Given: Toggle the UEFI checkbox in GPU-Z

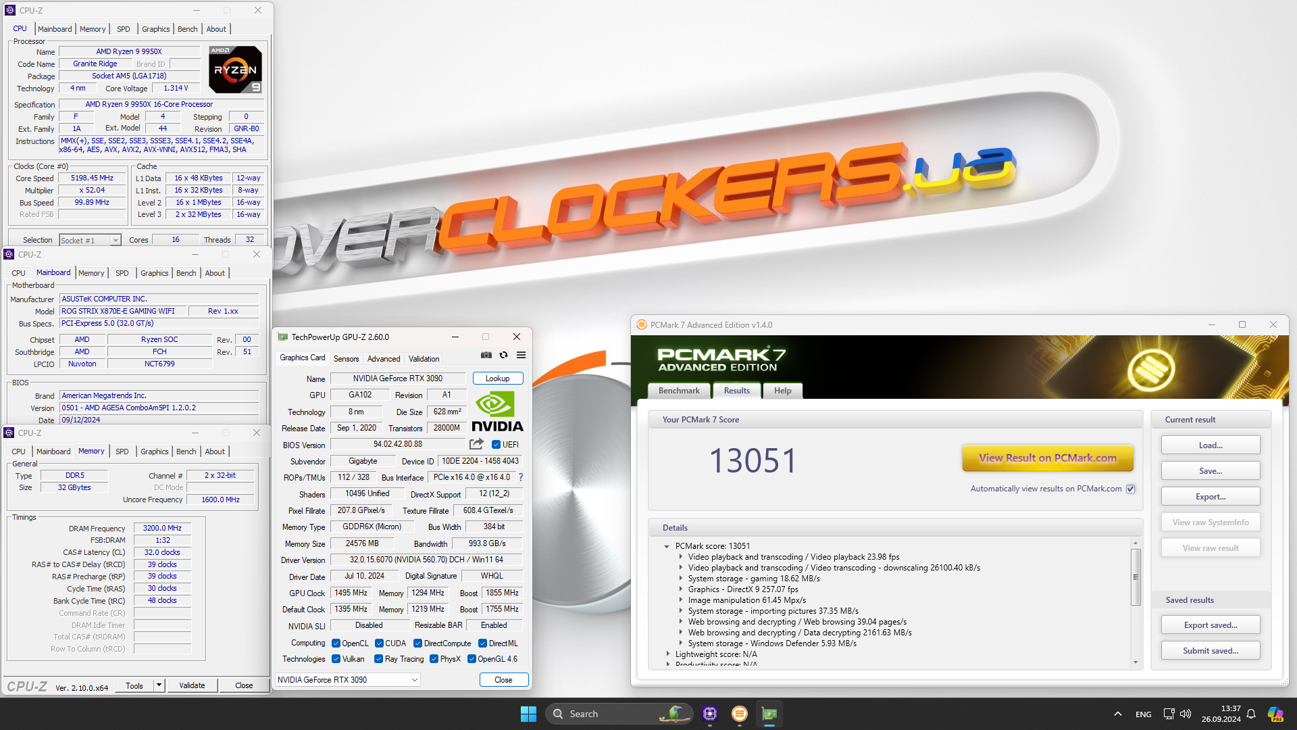Looking at the screenshot, I should (x=496, y=445).
